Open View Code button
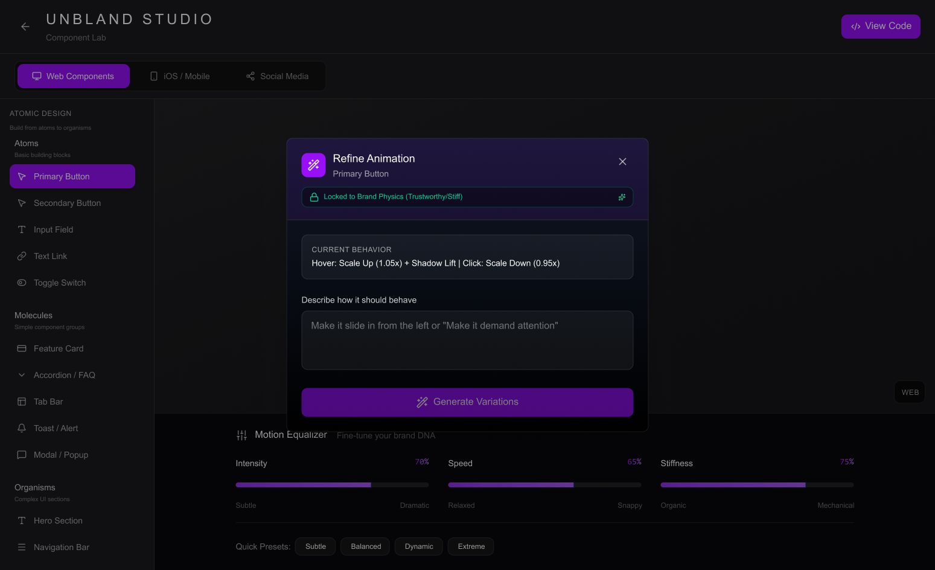Image resolution: width=935 pixels, height=570 pixels. point(881,27)
